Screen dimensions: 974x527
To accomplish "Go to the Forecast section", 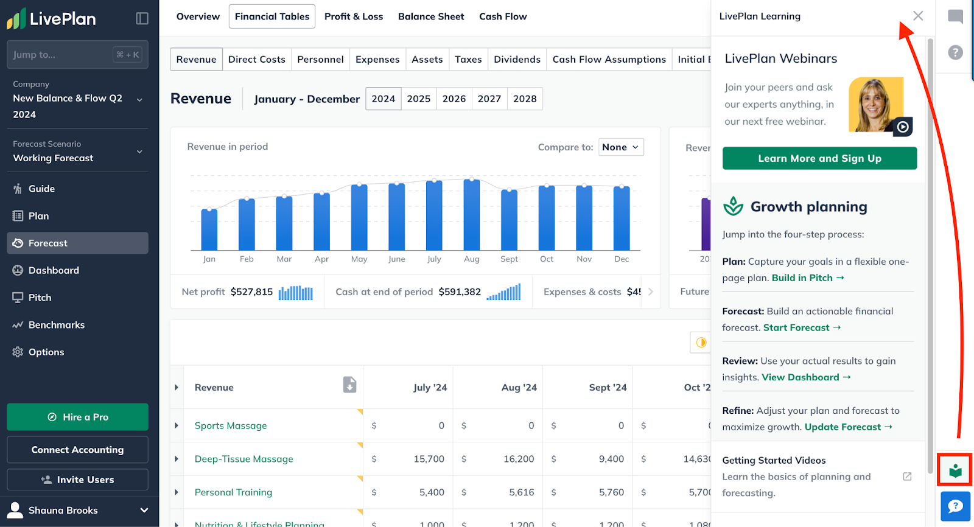I will pos(77,243).
